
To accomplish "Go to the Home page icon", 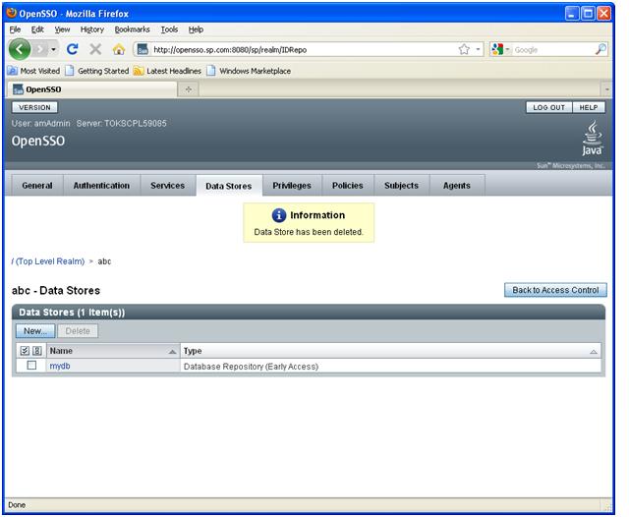I will point(119,49).
